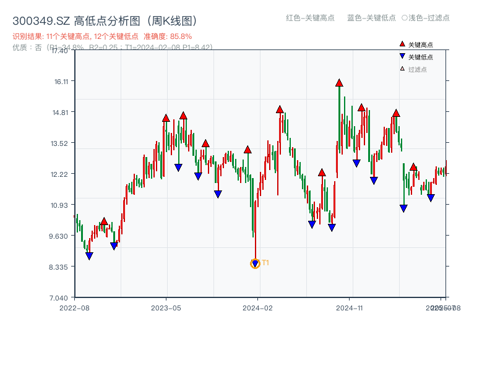
Task: Click the 2023-05 x-axis date label
Action: 166,308
